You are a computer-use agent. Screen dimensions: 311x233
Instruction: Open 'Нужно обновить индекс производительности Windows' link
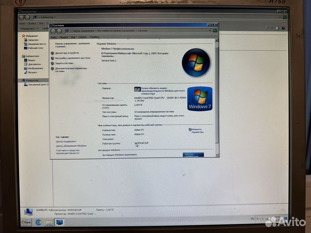pos(163,91)
